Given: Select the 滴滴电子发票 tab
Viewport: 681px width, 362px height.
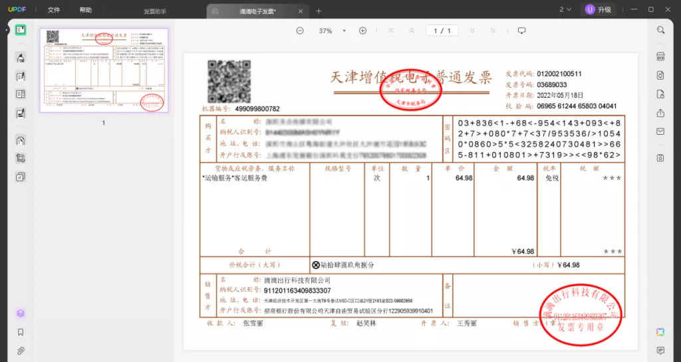Looking at the screenshot, I should click(x=257, y=11).
